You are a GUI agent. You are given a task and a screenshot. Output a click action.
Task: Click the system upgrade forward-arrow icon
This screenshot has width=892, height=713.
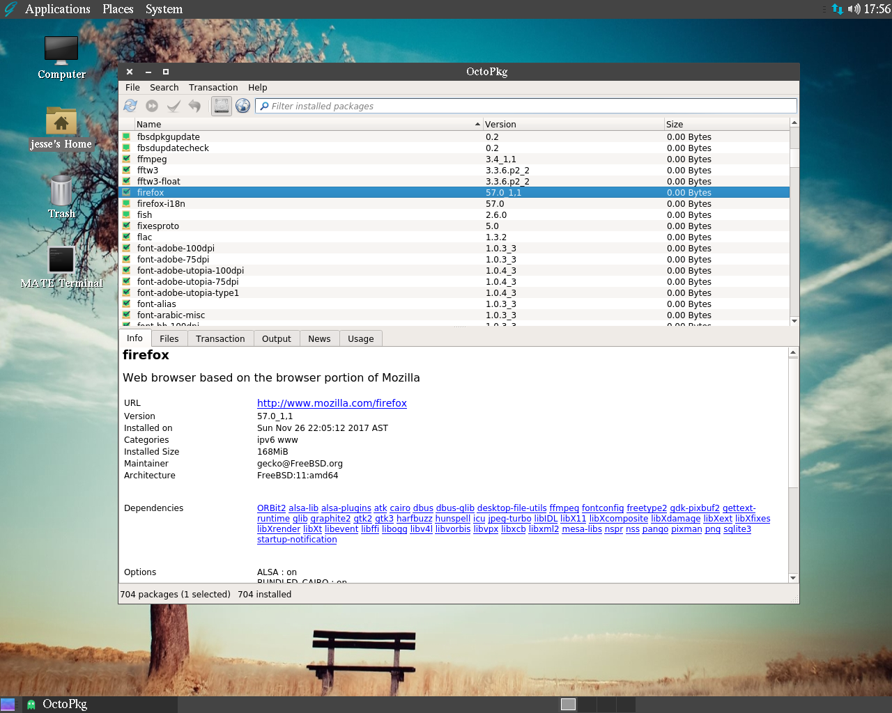tap(152, 106)
